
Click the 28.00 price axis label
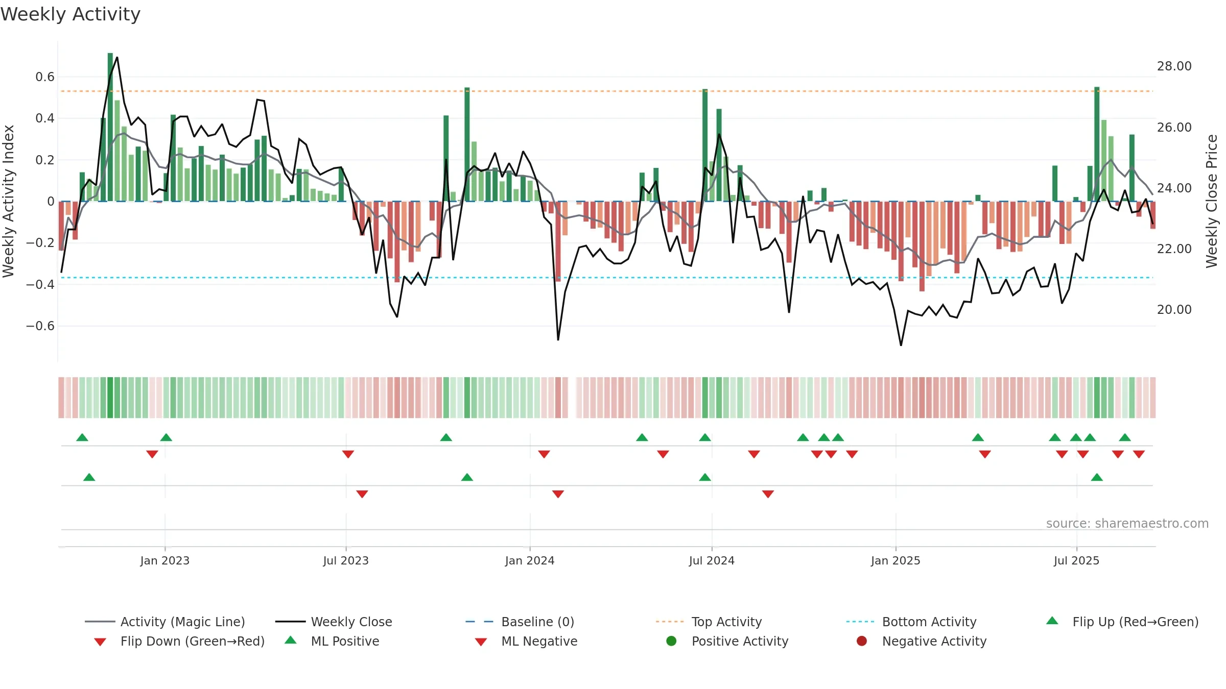1174,66
